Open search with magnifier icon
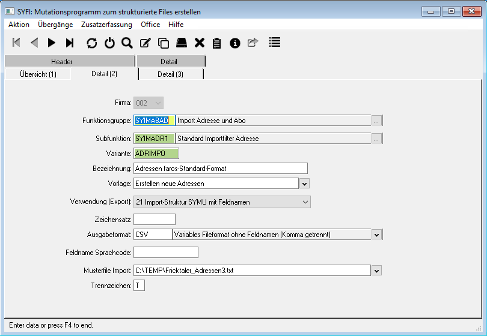The height and width of the screenshot is (336, 487). (127, 43)
